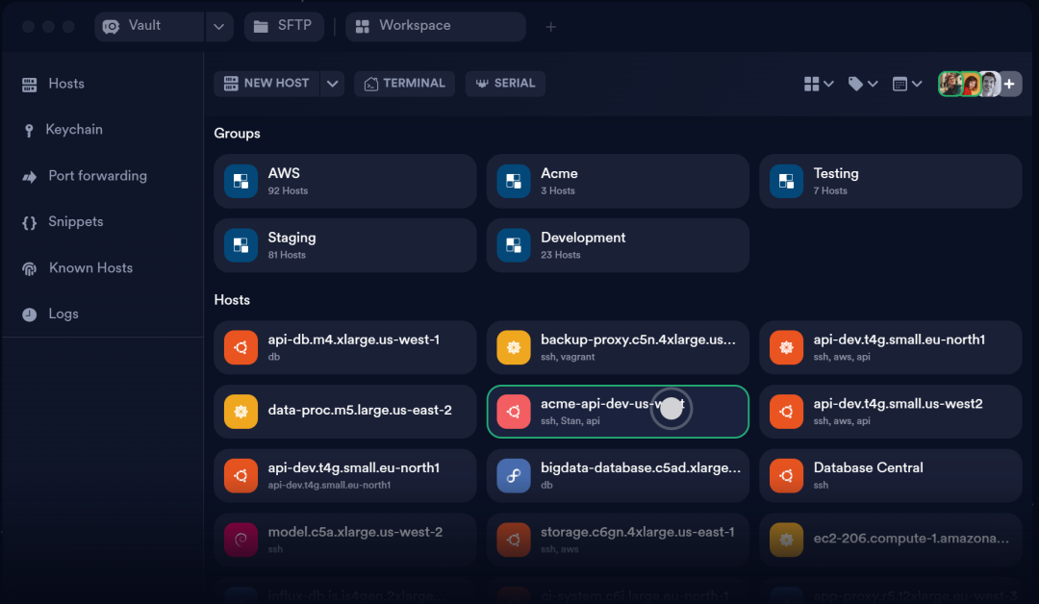1039x604 pixels.
Task: Open the Keychain sidebar section
Action: coord(63,130)
